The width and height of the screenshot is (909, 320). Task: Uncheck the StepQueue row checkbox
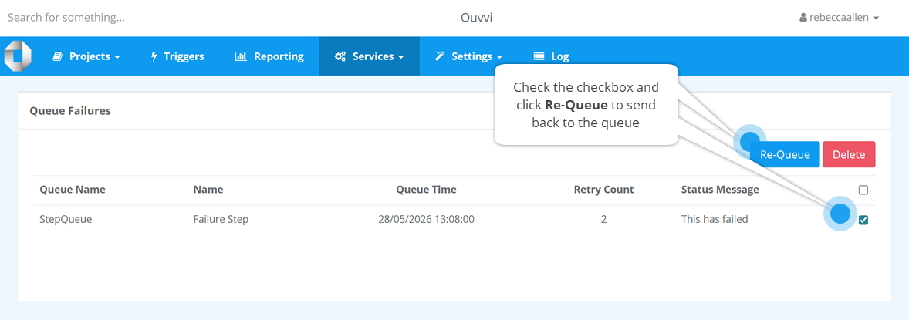coord(863,220)
